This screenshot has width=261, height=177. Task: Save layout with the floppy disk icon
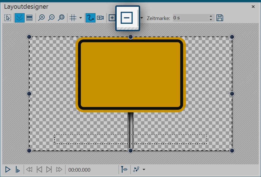point(220,18)
